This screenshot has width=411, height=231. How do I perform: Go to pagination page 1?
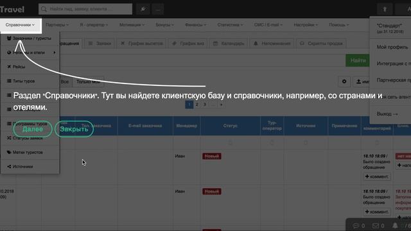coord(189,105)
